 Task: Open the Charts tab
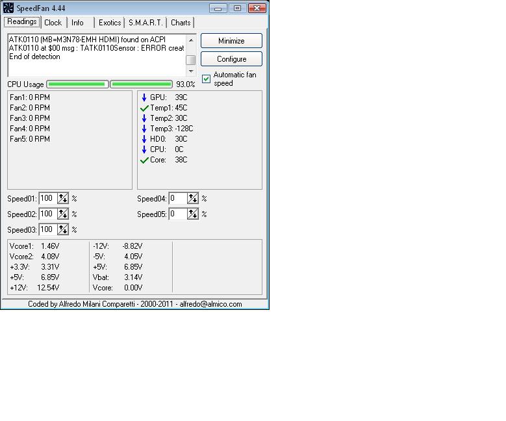181,23
